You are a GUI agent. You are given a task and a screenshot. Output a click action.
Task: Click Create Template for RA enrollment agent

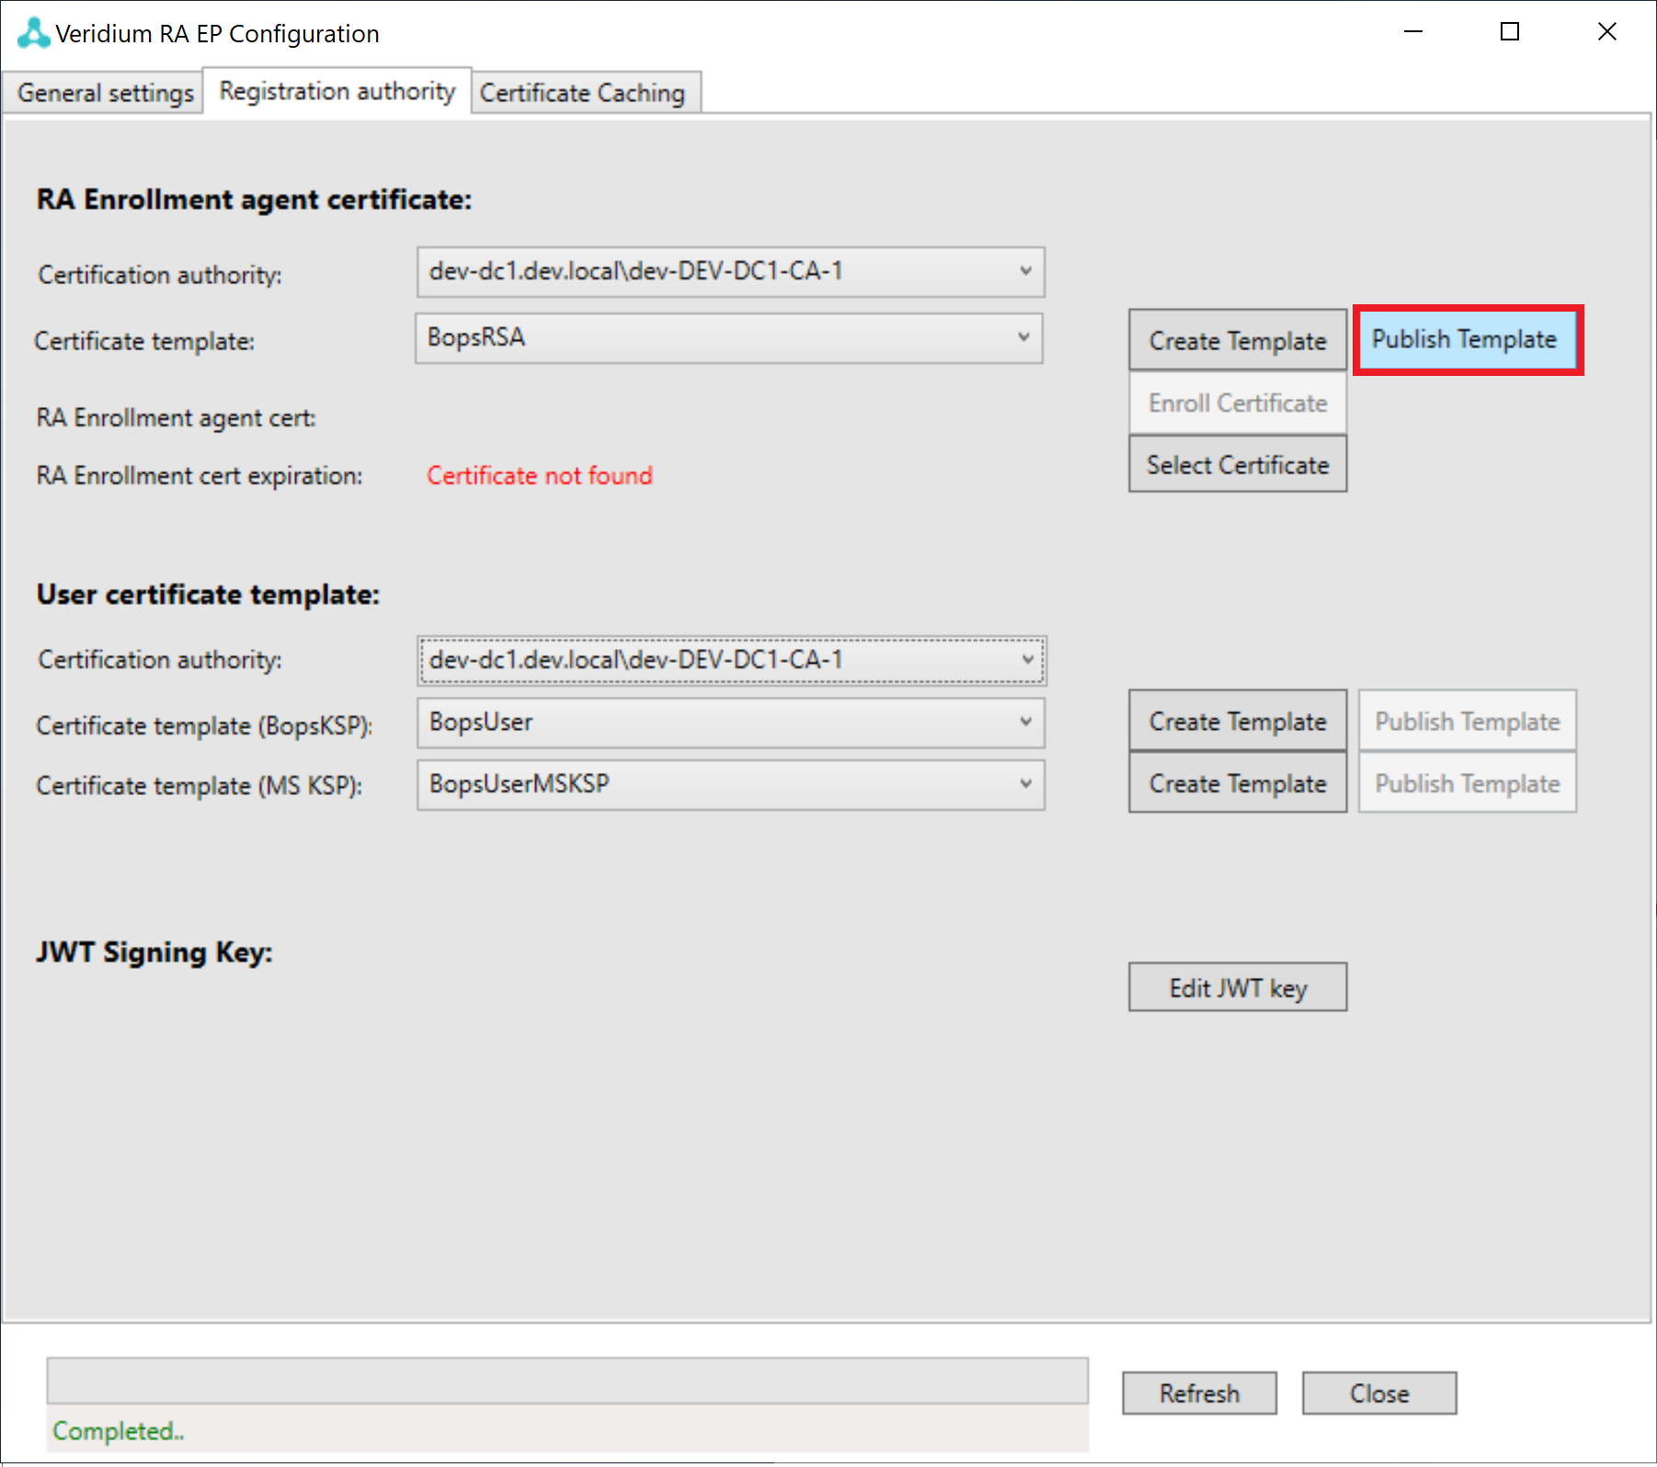(x=1237, y=341)
